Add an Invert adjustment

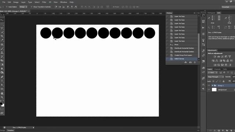215,65
